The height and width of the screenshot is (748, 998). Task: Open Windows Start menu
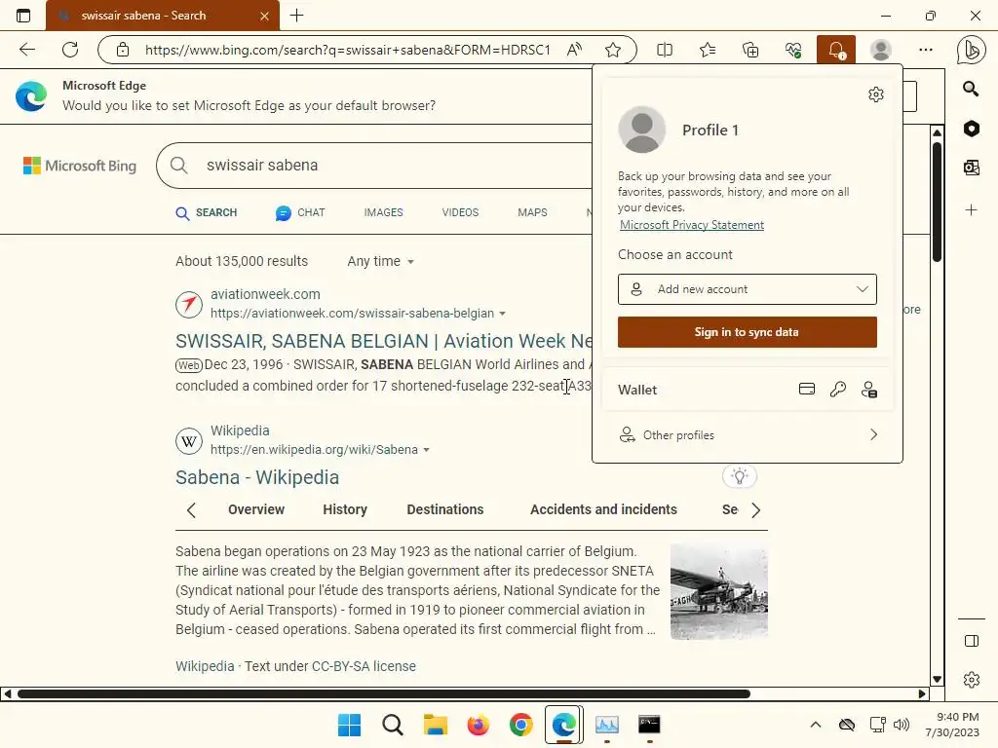[349, 725]
